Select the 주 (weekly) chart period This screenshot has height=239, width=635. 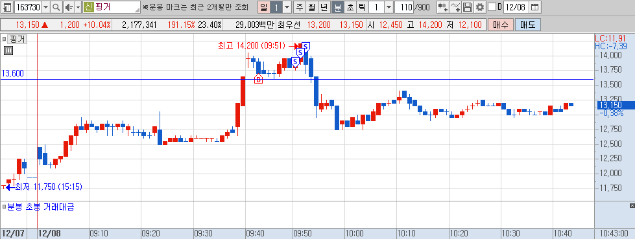tap(299, 7)
